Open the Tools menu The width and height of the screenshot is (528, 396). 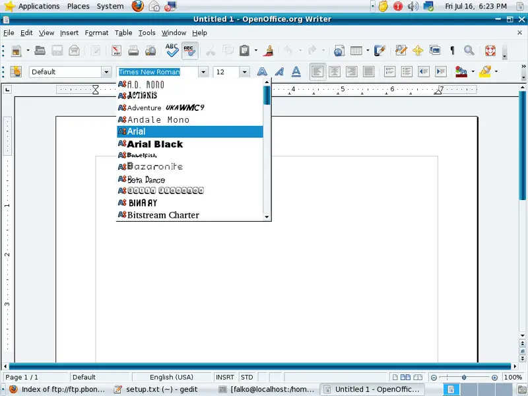pyautogui.click(x=147, y=32)
